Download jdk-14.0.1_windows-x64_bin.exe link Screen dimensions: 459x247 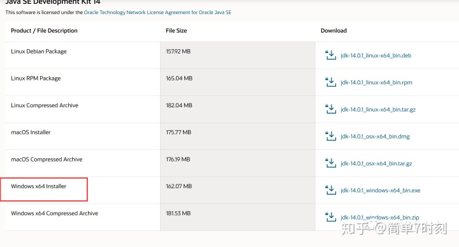pyautogui.click(x=380, y=190)
